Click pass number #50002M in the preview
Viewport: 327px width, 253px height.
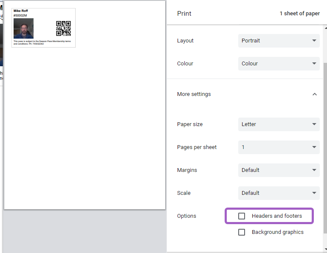[x=20, y=15]
